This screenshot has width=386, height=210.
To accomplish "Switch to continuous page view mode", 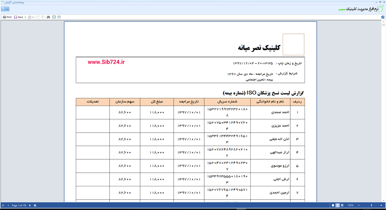I will [338, 205].
